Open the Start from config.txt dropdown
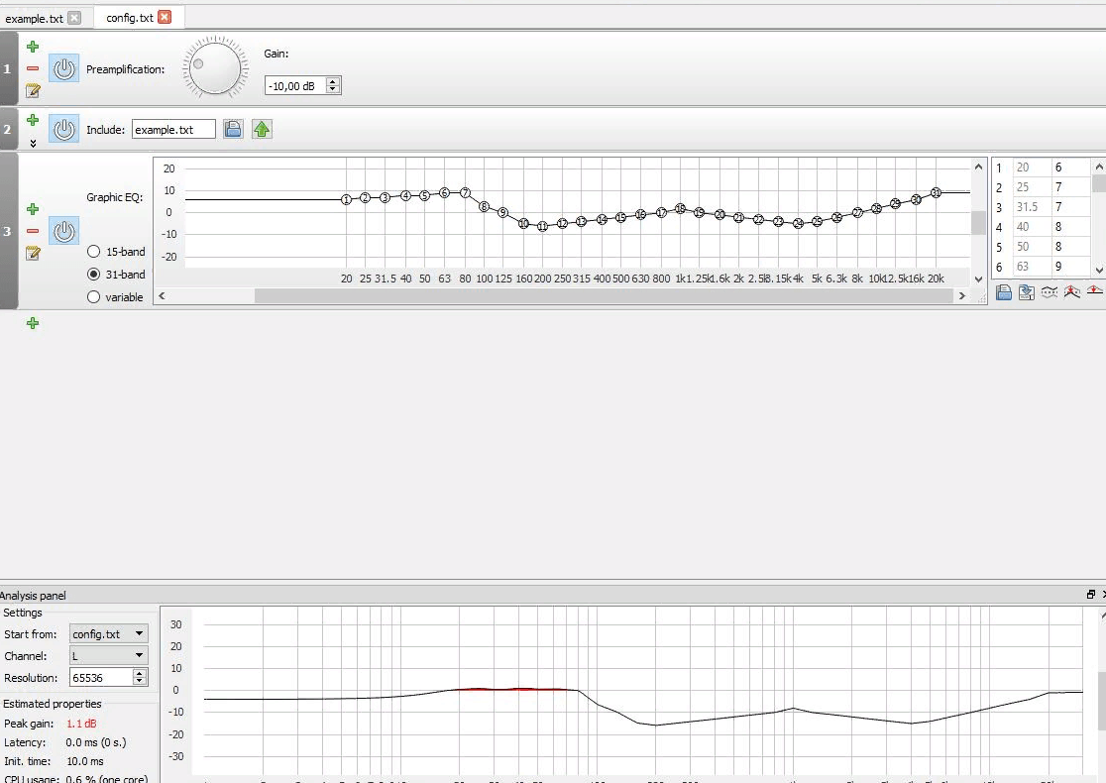 pos(109,633)
